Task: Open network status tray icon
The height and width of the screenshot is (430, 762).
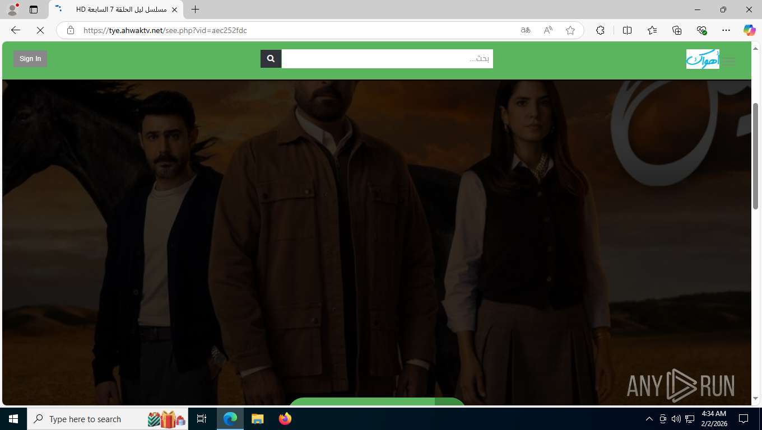Action: coord(690,419)
